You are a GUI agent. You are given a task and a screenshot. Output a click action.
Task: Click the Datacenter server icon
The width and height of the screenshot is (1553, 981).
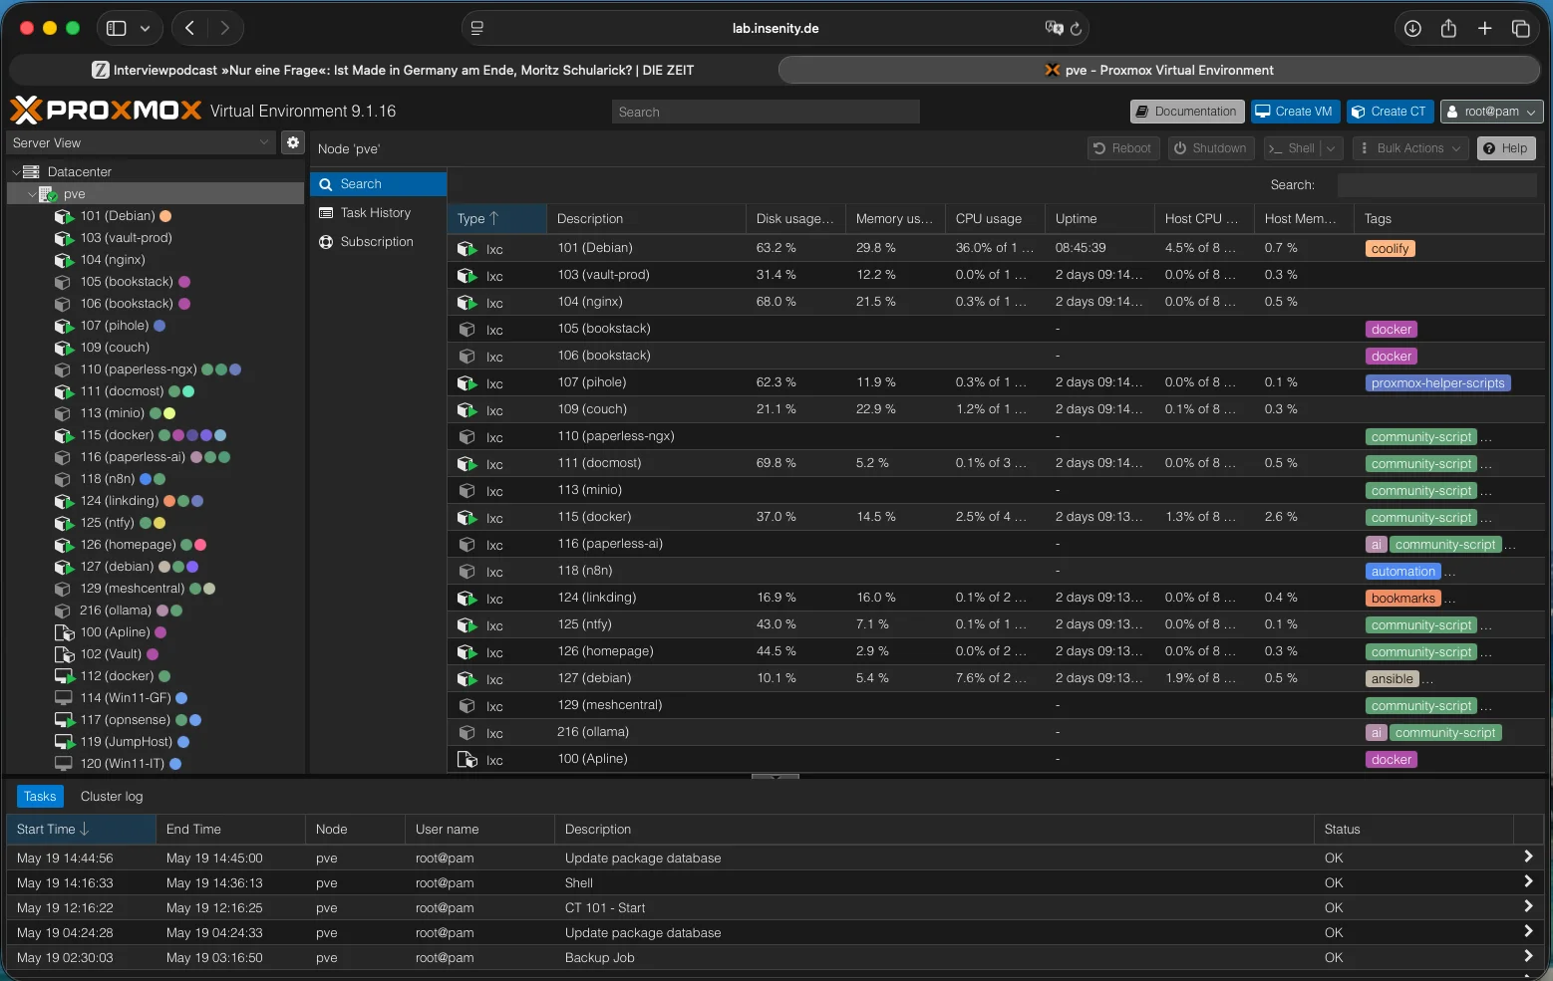(32, 172)
